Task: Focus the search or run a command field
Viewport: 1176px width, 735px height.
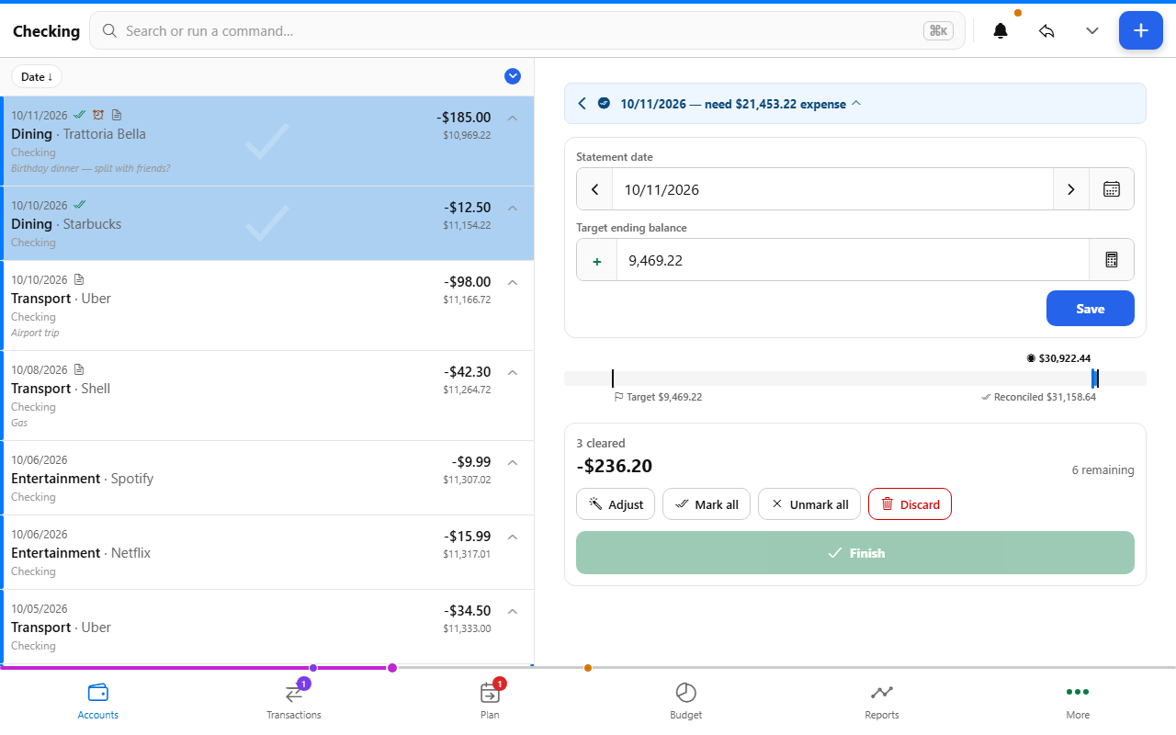Action: 526,30
